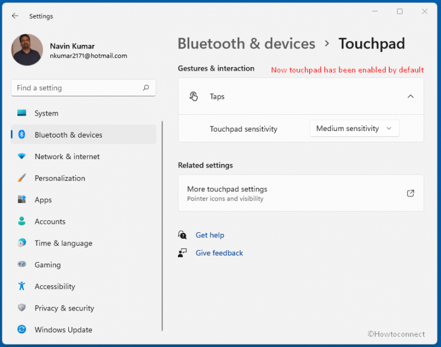Open Time & language settings
Image resolution: width=441 pixels, height=347 pixels.
[83, 243]
